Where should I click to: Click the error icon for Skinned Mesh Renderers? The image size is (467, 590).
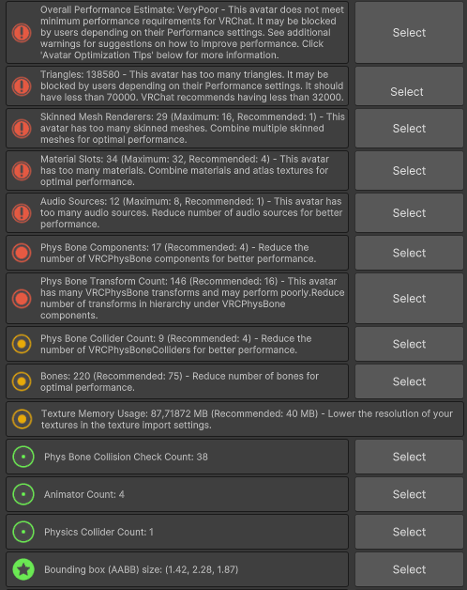(x=22, y=129)
